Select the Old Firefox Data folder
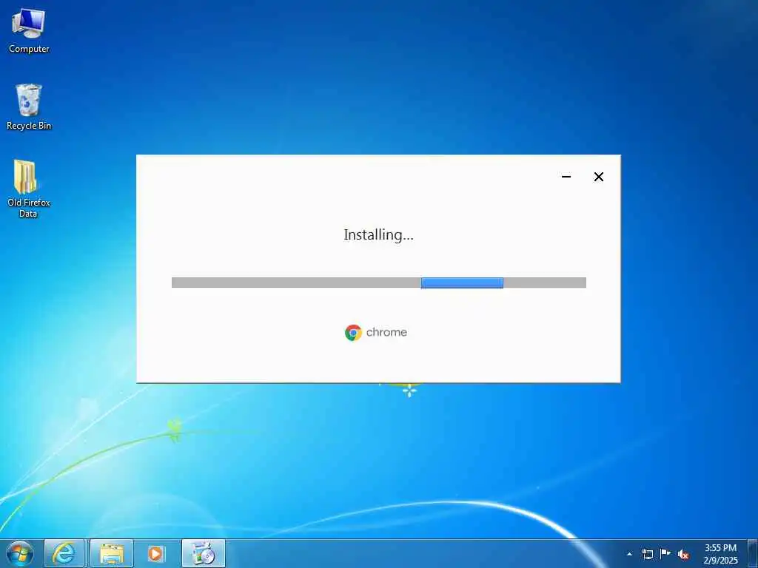The height and width of the screenshot is (568, 758). (29, 189)
